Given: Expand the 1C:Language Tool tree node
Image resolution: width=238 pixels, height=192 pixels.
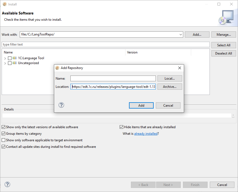Looking at the screenshot, I should tap(5, 58).
